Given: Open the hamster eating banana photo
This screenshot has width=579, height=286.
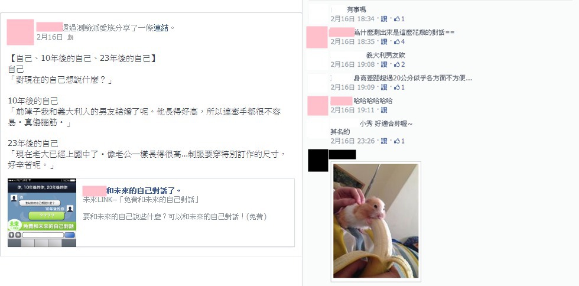Looking at the screenshot, I should point(376,221).
